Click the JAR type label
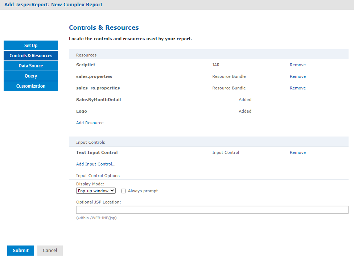Screen dimensions: 354x256 [x=216, y=65]
